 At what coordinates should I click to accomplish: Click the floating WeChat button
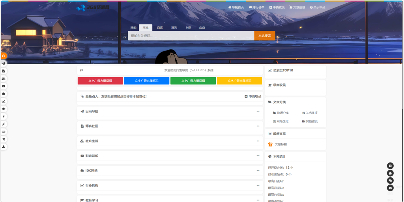(390, 181)
